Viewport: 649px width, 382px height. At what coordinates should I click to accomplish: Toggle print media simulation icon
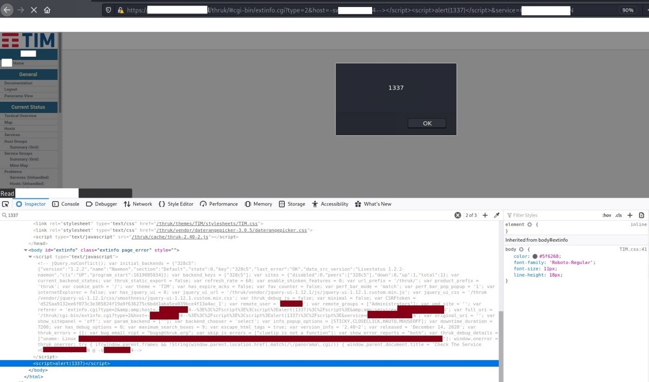[x=642, y=215]
